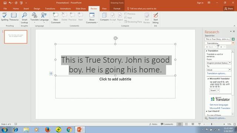Start Slide Show from status bar

[x=199, y=124]
